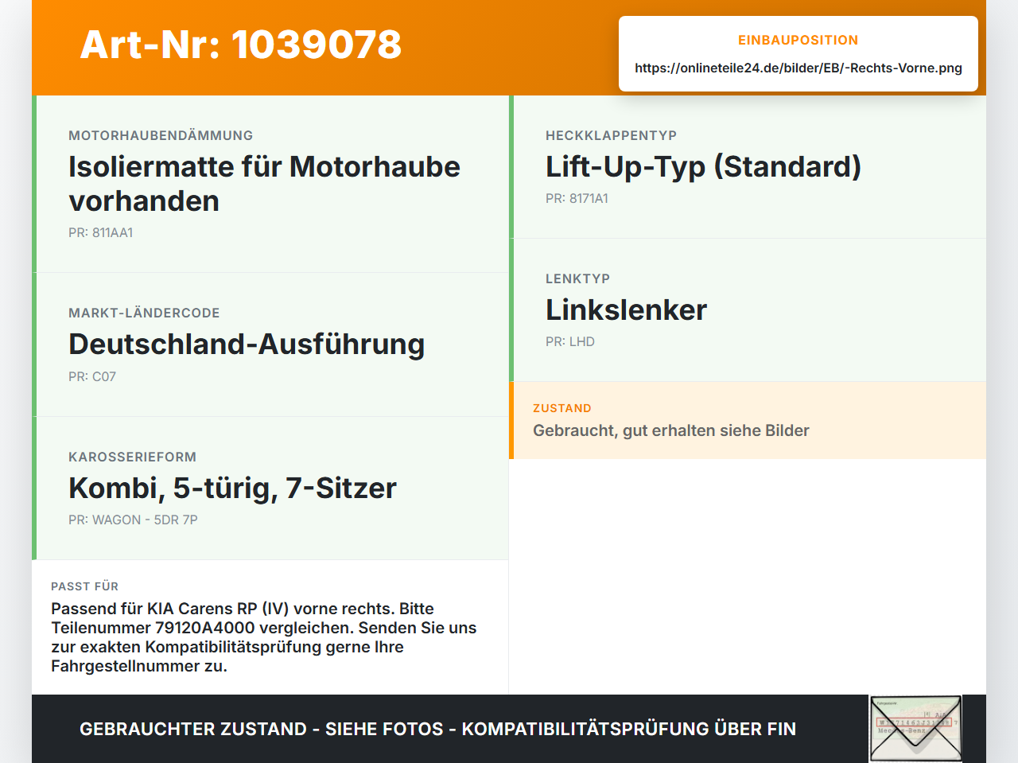Click the LENKTYP label
The width and height of the screenshot is (1018, 763).
577,278
